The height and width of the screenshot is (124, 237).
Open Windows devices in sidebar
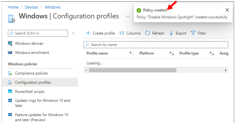(x=29, y=43)
